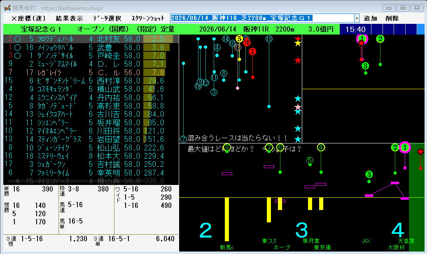Click the スクリーンショット menu item

[148, 18]
